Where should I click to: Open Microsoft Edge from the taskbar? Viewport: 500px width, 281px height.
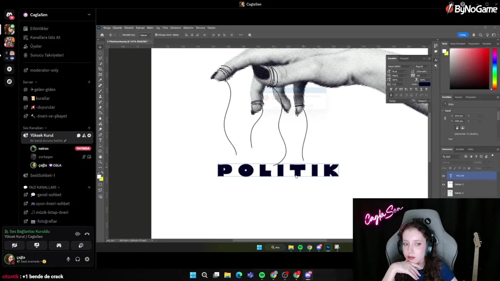pyautogui.click(x=239, y=275)
